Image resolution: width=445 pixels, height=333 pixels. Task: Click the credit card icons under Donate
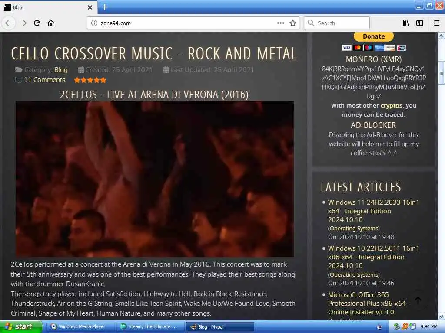tap(374, 48)
